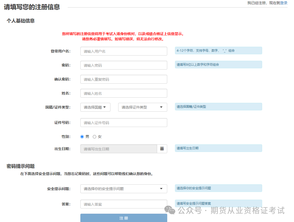Image resolution: width=294 pixels, height=222 pixels.
Task: Open the 请选择证件类型 document type dropdown
Action: (x=142, y=107)
